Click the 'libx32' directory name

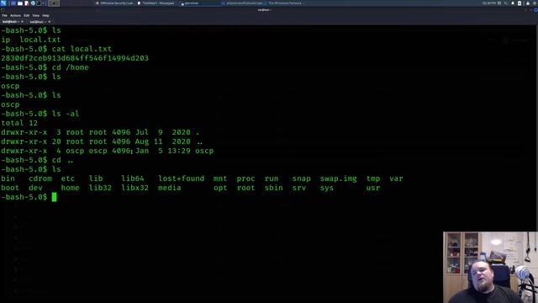pyautogui.click(x=134, y=188)
